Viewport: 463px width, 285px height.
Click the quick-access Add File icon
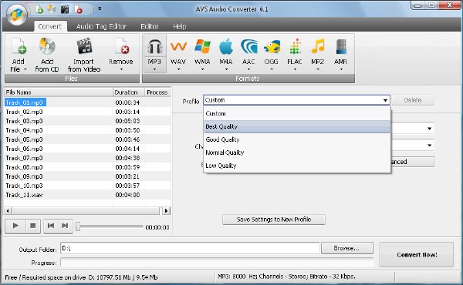click(x=39, y=9)
